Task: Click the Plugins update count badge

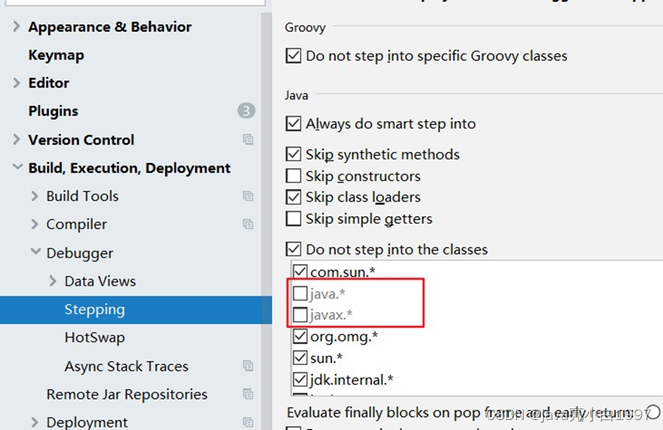Action: coord(246,111)
